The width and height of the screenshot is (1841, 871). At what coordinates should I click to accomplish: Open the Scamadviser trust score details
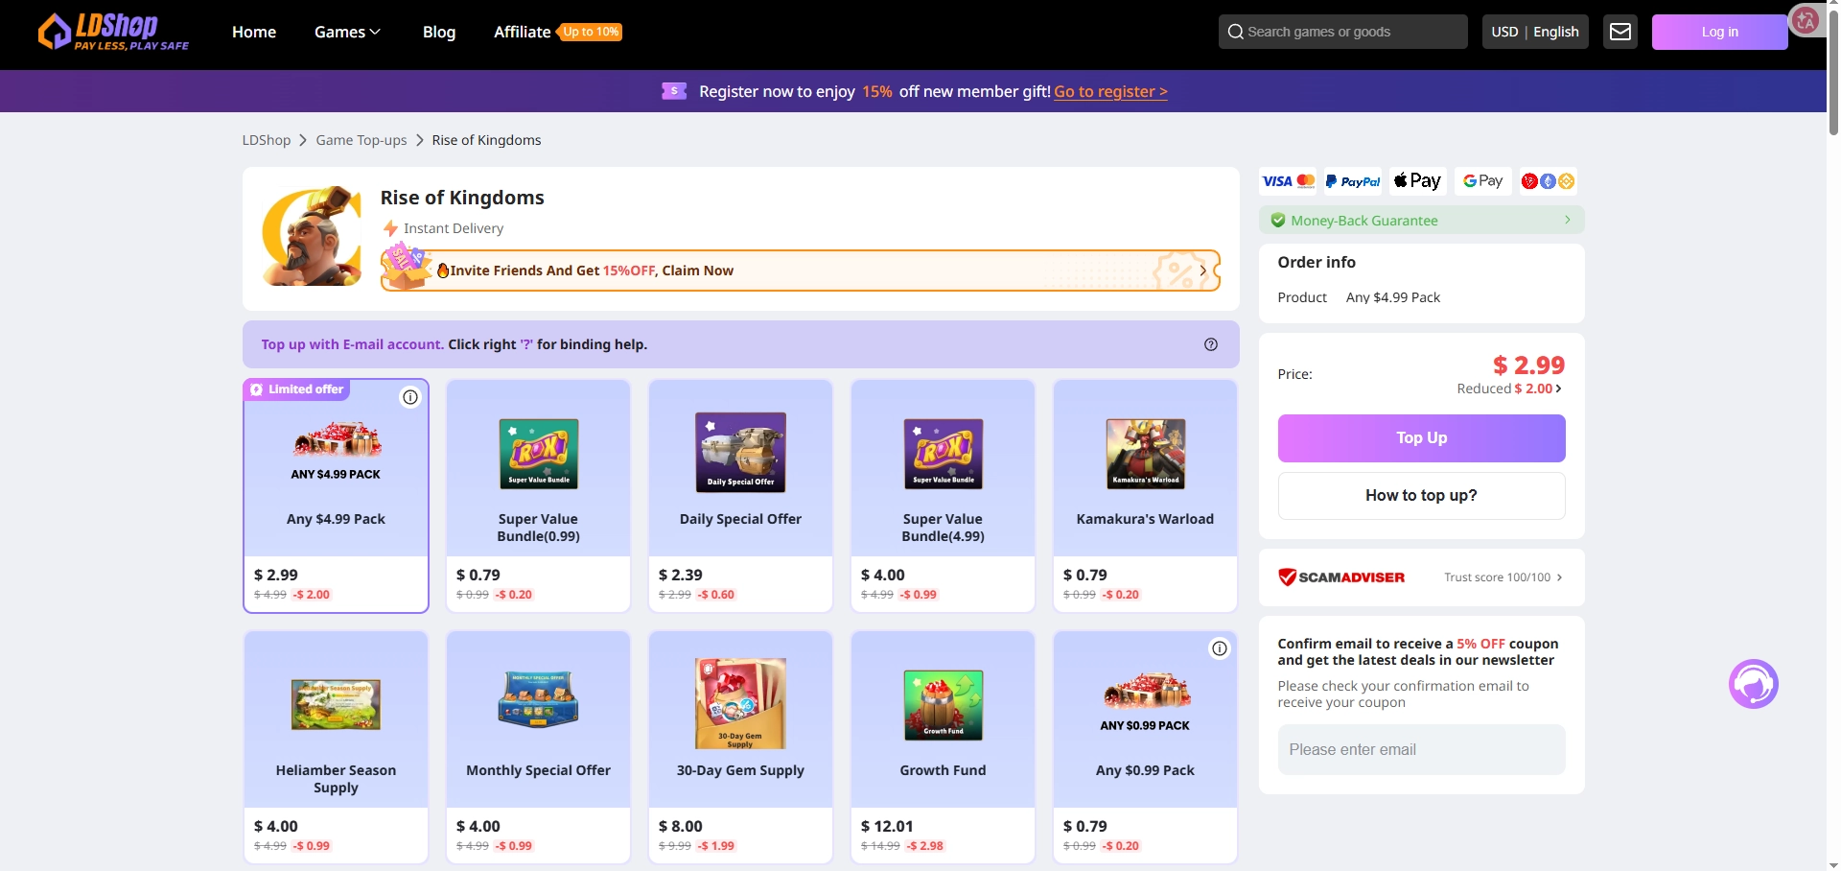(1503, 577)
